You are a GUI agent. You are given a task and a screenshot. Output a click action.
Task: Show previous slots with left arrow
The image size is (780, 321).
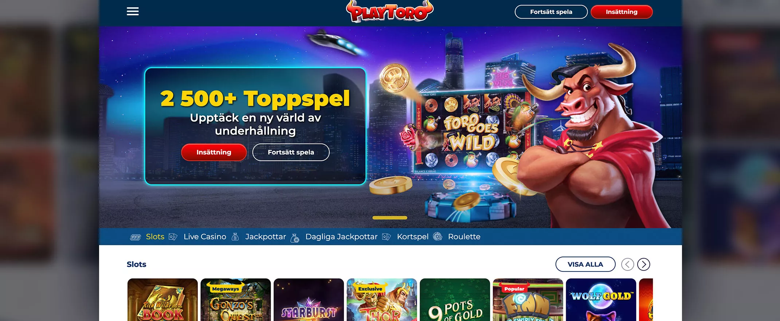click(x=627, y=264)
